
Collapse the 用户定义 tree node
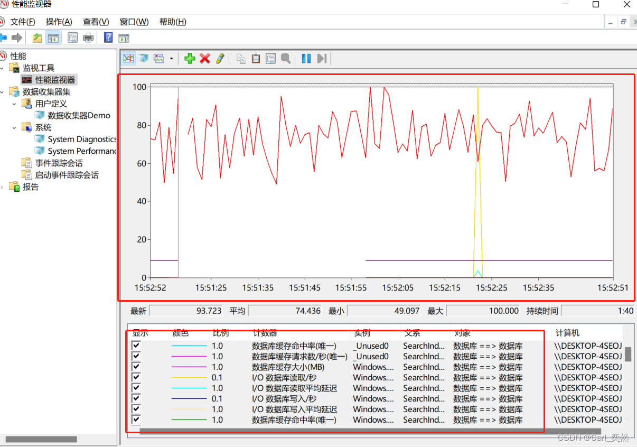(15, 104)
